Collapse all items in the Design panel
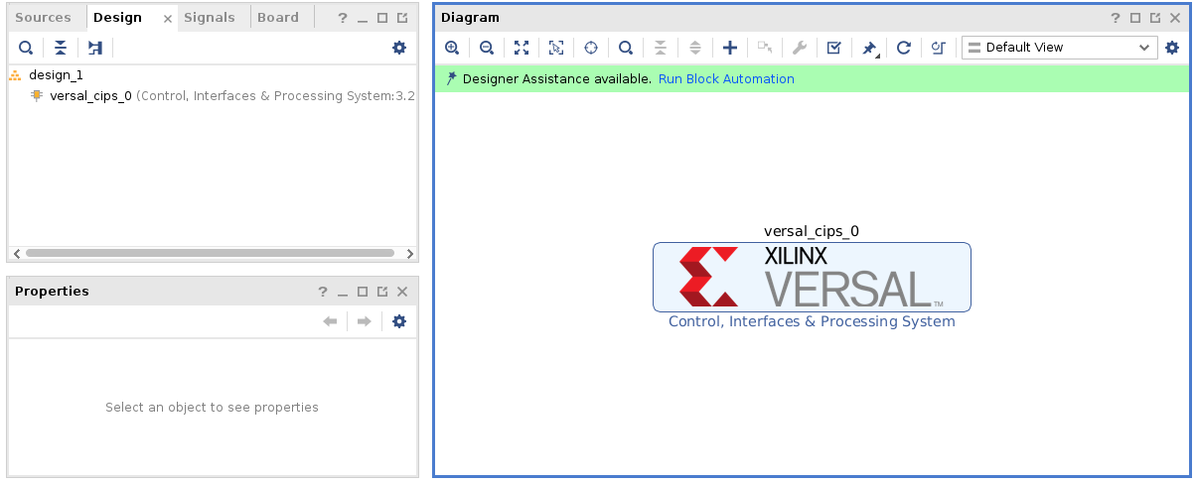 tap(61, 48)
